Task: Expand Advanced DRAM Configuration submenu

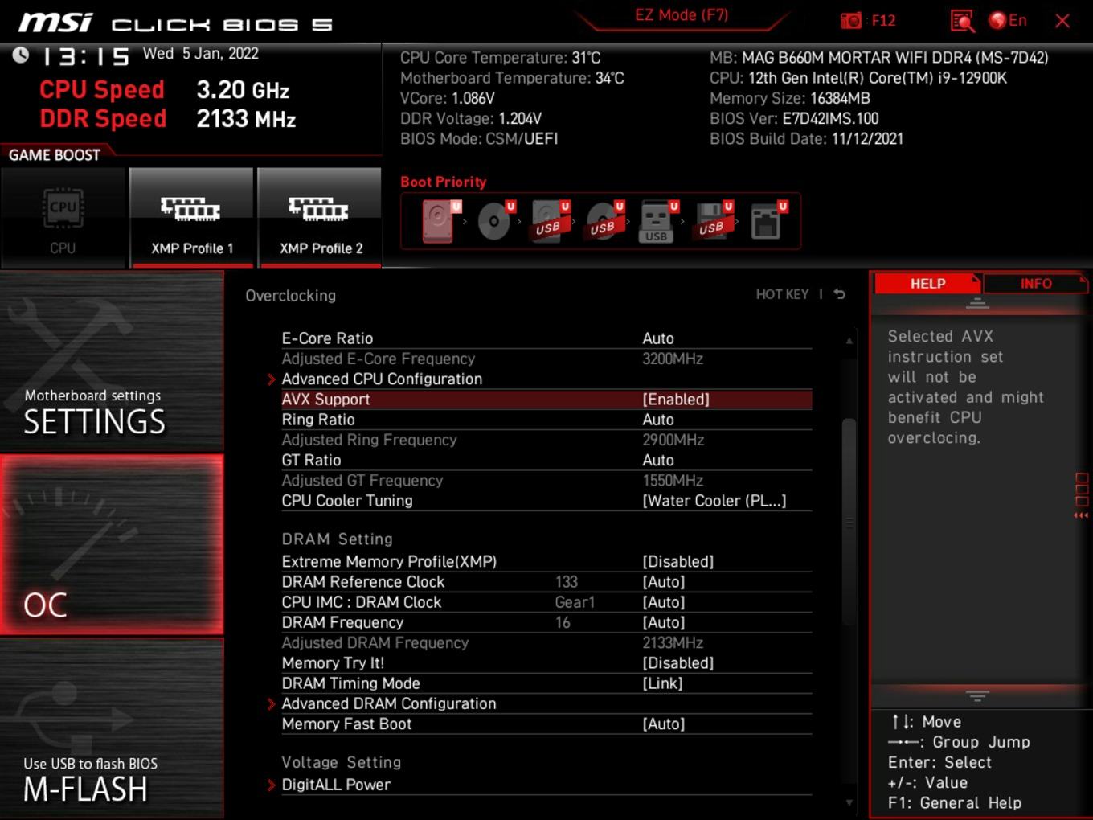Action: pyautogui.click(x=389, y=703)
